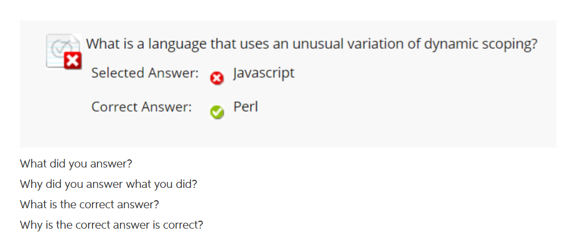Select the question text about dynamic scoping
588x241 pixels.
[311, 45]
